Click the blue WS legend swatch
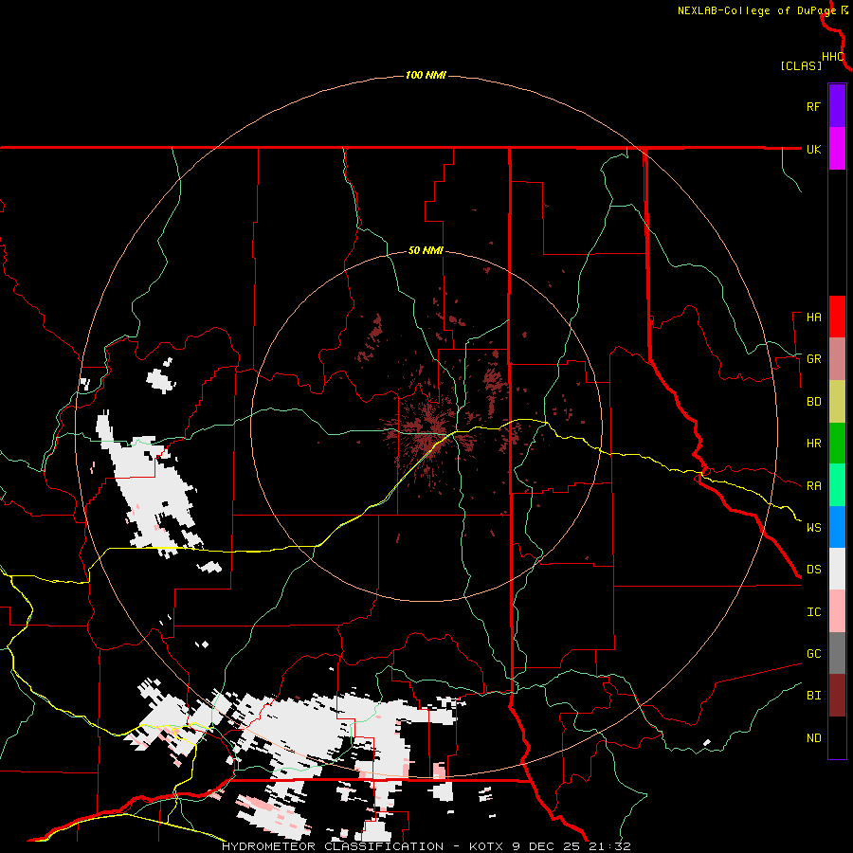The height and width of the screenshot is (853, 853). point(837,527)
